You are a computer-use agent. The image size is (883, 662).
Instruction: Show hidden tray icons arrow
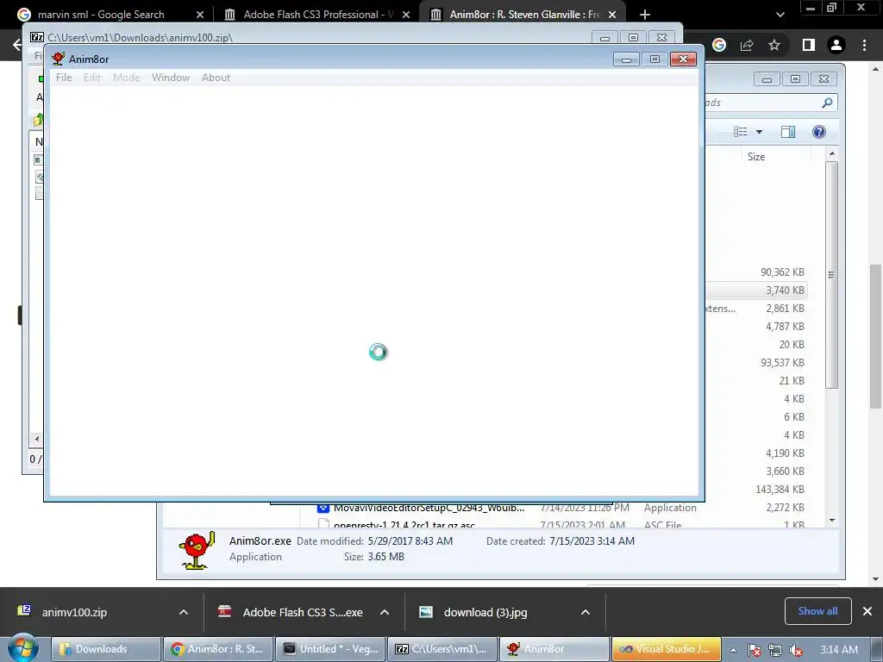coord(734,650)
